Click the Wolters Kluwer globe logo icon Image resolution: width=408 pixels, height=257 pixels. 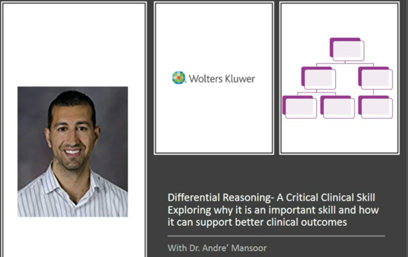tap(178, 78)
